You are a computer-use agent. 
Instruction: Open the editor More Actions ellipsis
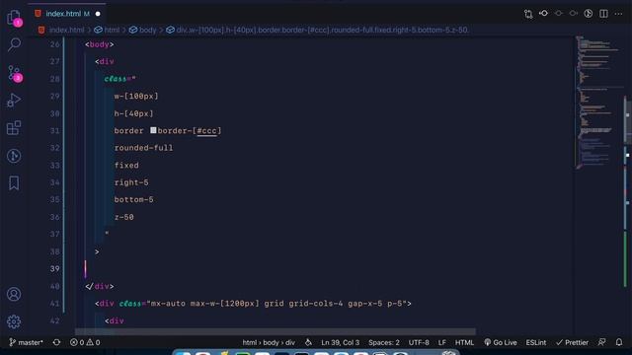(x=618, y=13)
